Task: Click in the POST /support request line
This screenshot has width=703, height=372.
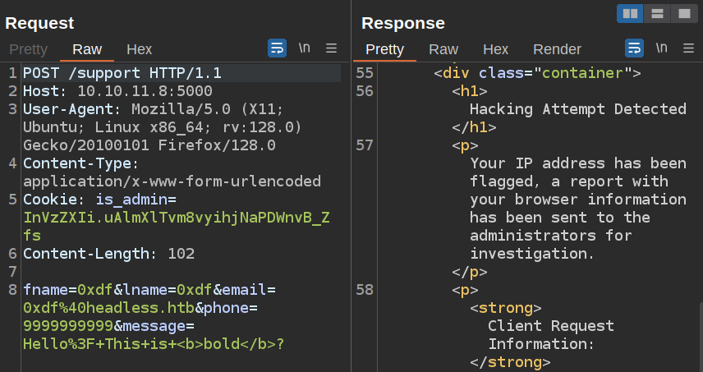Action: [x=122, y=73]
